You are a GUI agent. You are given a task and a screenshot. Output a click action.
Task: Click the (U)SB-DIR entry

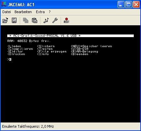click(80, 49)
